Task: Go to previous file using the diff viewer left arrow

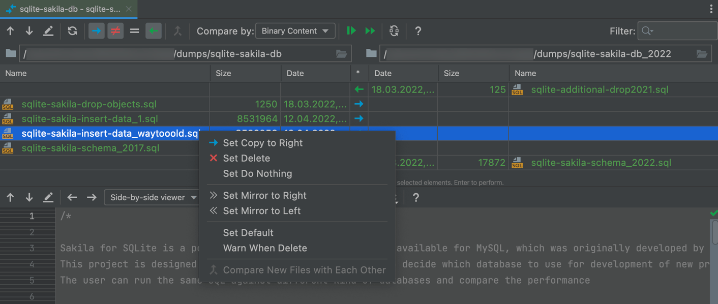Action: (x=72, y=197)
